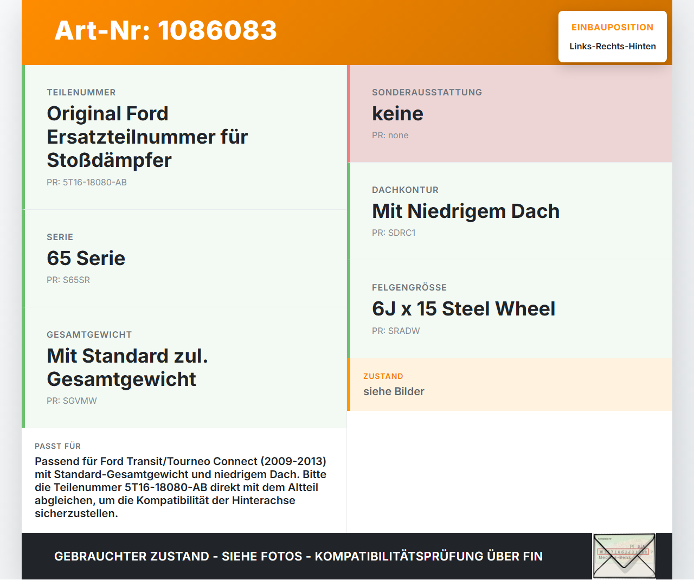
Task: Select the PR: SGVMW code
Action: tap(72, 401)
